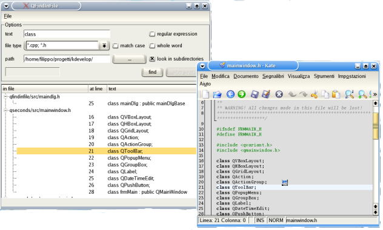The height and width of the screenshot is (230, 383).
Task: Maximize the QFindInFile window
Action: point(197,6)
